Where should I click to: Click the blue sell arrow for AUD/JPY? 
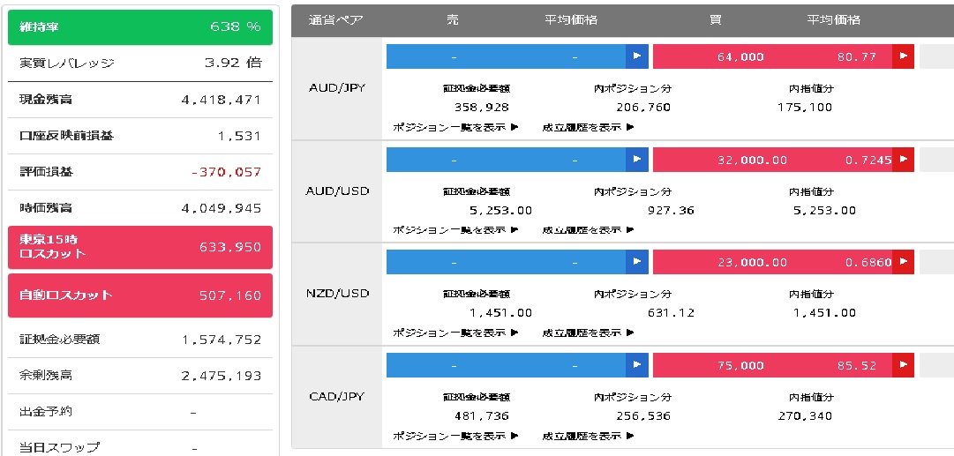click(x=637, y=56)
